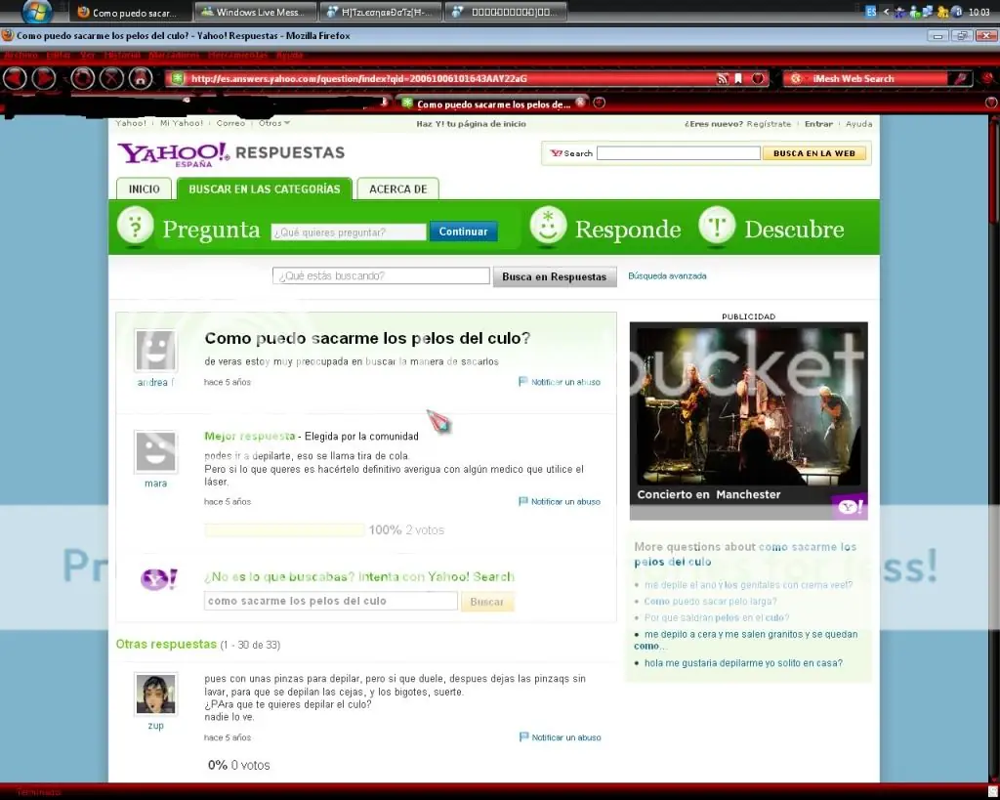Open mara's avatar
Viewport: 1000px width, 800px height.
coord(155,451)
